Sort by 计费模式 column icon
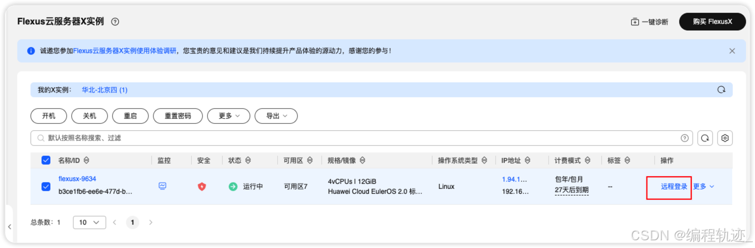 click(588, 161)
